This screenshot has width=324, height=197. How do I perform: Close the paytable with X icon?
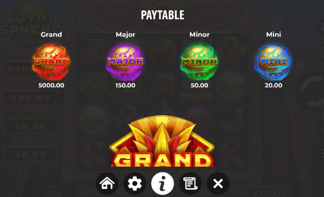(218, 183)
